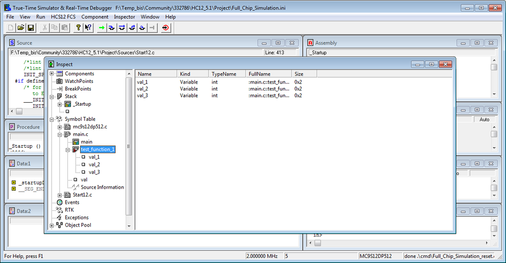Viewport: 506px width, 263px height.
Task: Click the Assembly Step toolbar icon
Action: pos(142,28)
